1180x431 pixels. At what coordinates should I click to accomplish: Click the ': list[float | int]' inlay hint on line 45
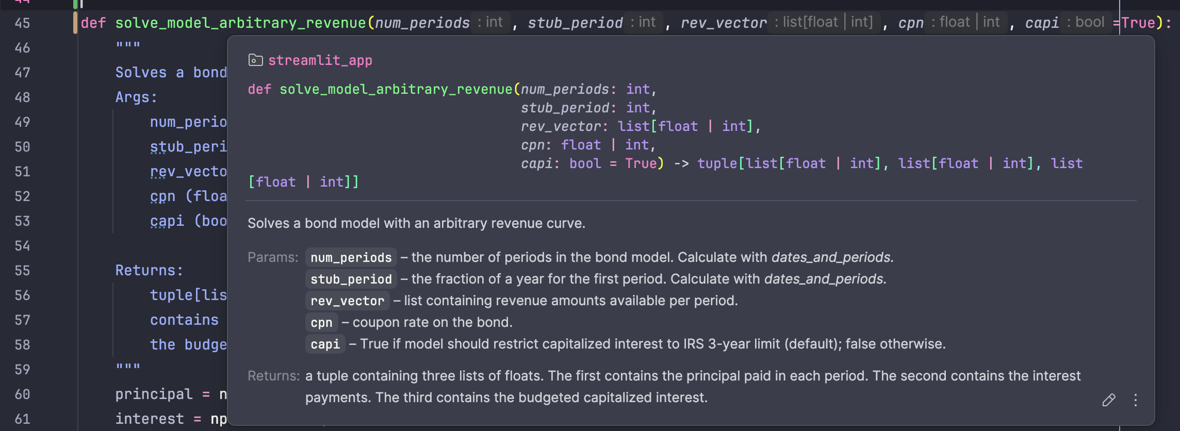pos(824,22)
